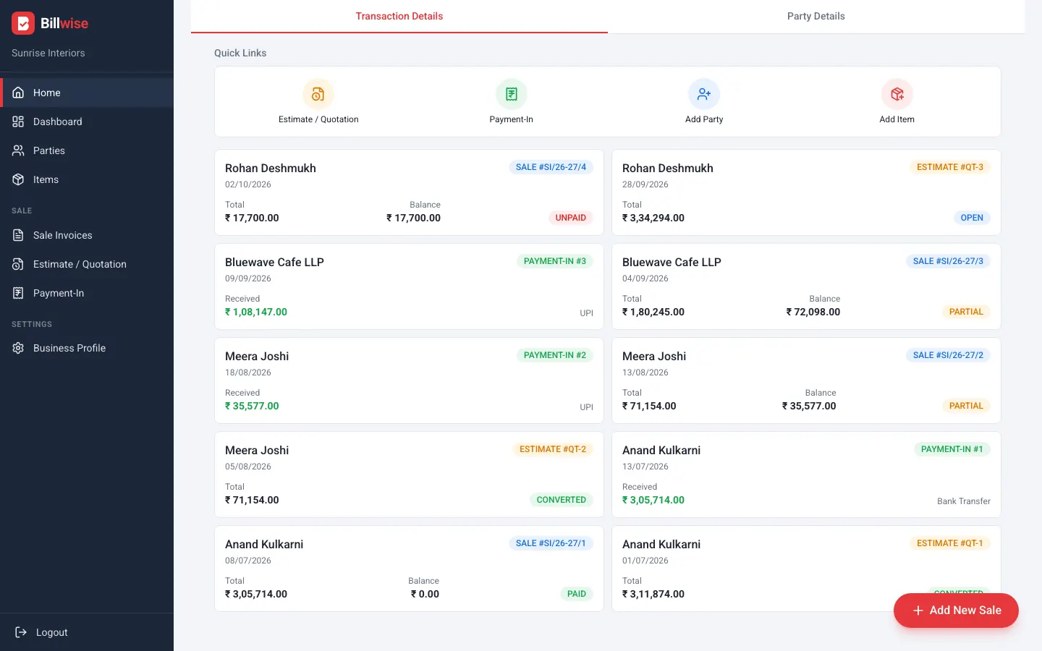Screen dimensions: 1042x651
Task: Click the ₹ 3,34,294.00 estimate total
Action: tap(653, 218)
